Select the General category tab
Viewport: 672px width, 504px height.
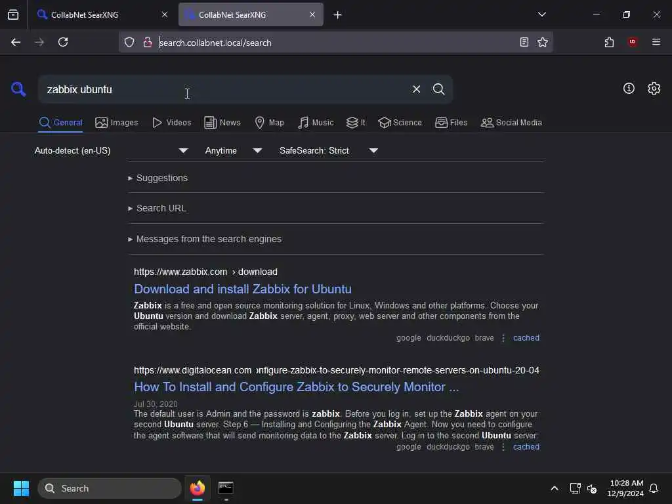coord(60,123)
